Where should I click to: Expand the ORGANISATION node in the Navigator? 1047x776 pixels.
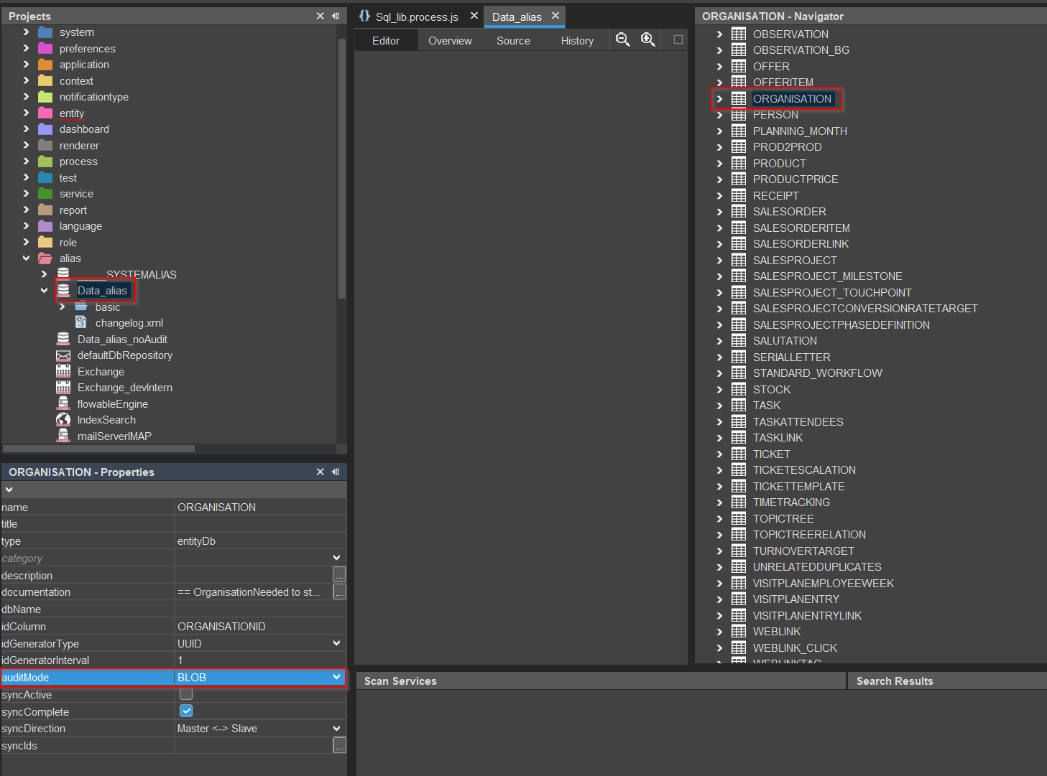click(721, 98)
